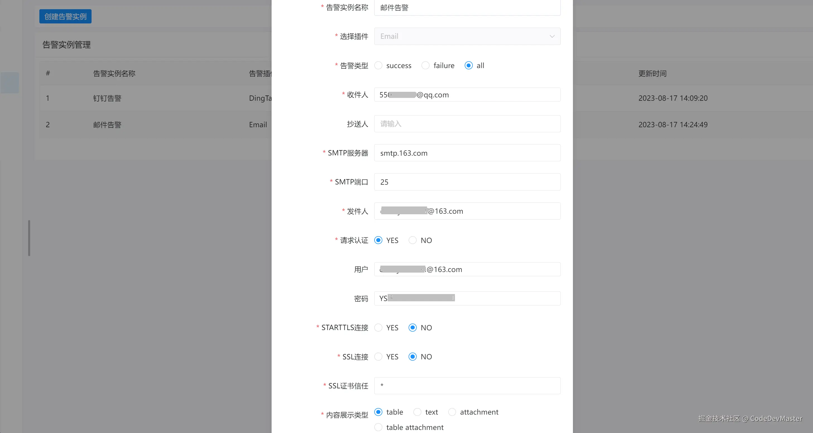Select the 钉钉告警 table row
813x433 pixels.
(107, 98)
